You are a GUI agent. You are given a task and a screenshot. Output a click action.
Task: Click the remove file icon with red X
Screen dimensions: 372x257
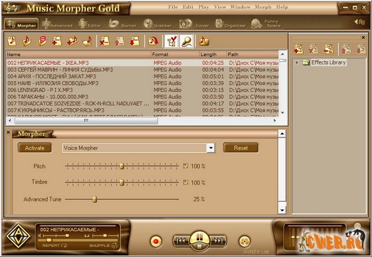point(105,41)
